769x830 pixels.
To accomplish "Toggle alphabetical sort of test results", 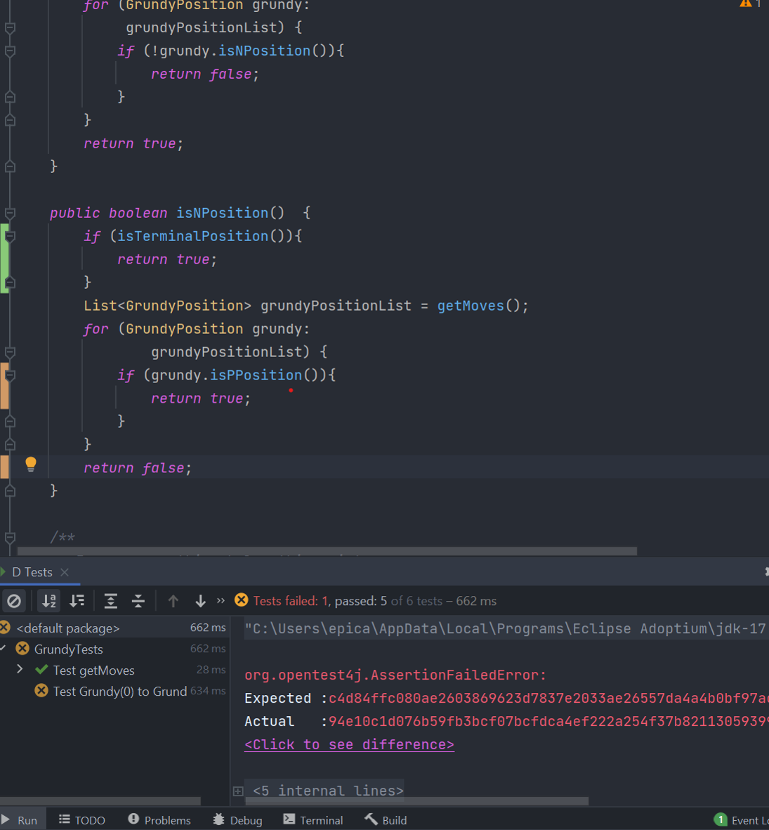I will [48, 601].
